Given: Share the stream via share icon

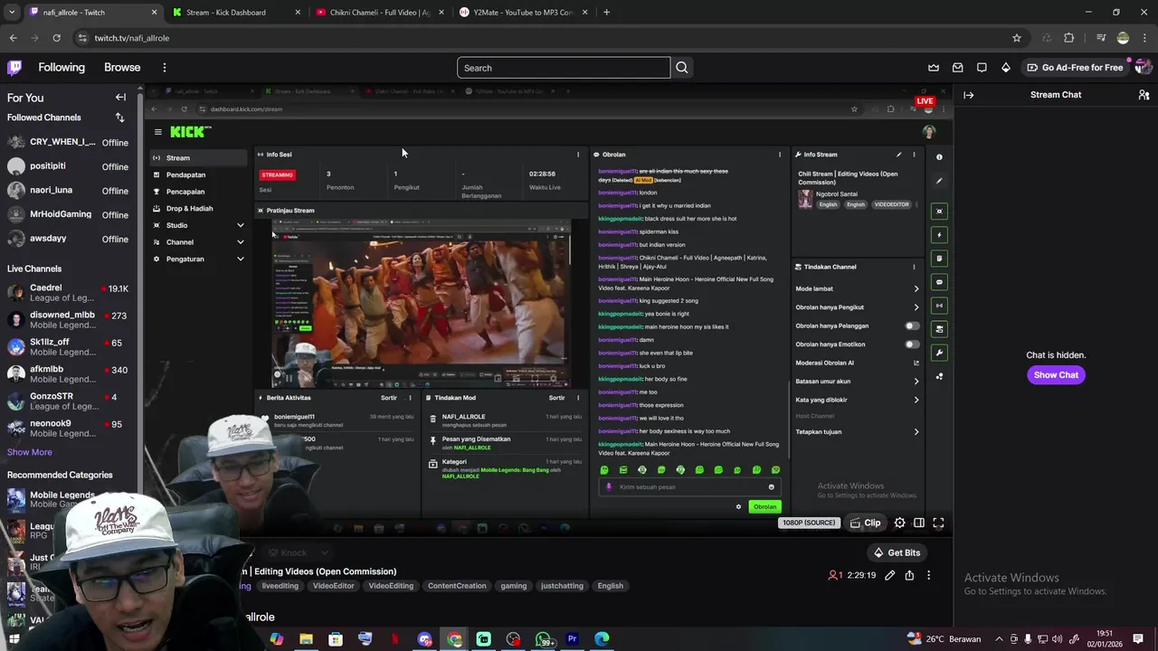Looking at the screenshot, I should [909, 575].
